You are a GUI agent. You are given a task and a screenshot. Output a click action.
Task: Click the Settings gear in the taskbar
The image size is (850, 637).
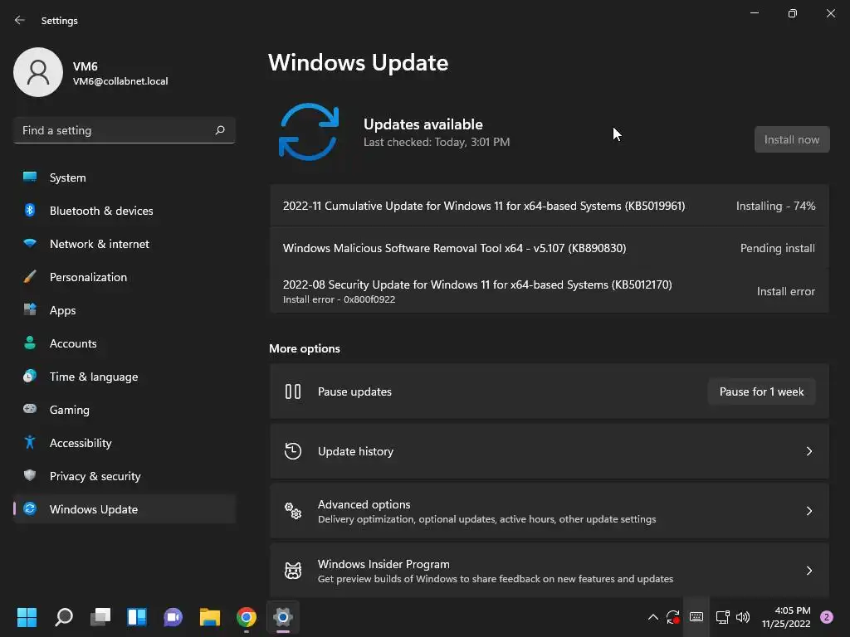[283, 617]
